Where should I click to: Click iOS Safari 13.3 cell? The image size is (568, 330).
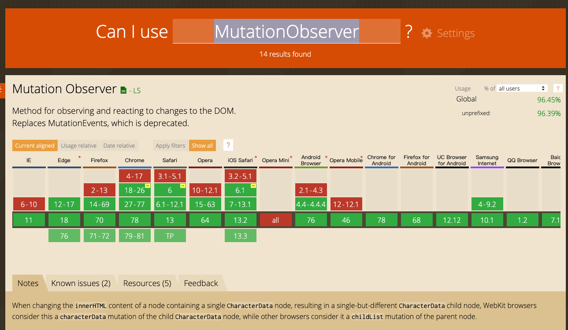pos(241,236)
